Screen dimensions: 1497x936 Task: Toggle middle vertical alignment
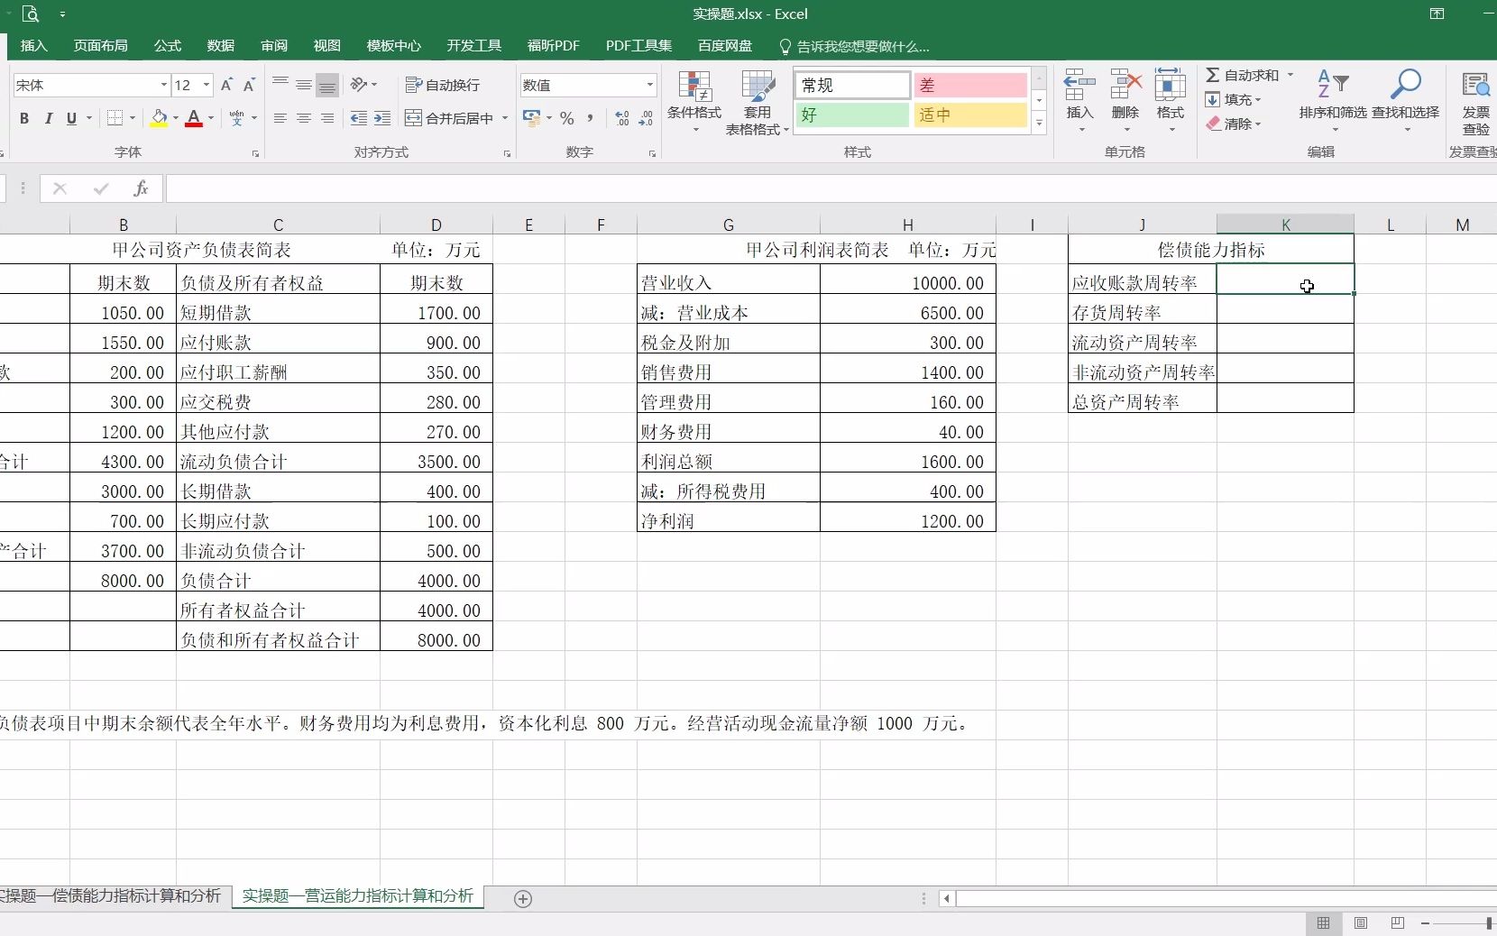[304, 85]
